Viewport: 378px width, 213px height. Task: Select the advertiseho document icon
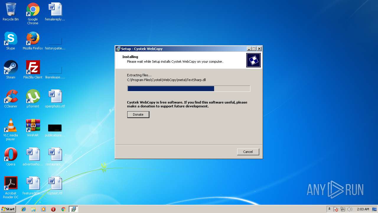tap(33, 157)
